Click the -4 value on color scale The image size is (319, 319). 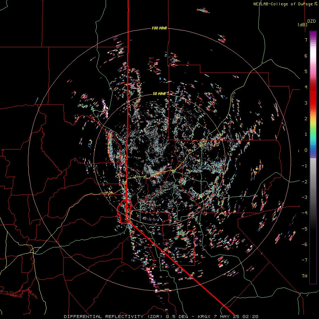click(304, 213)
